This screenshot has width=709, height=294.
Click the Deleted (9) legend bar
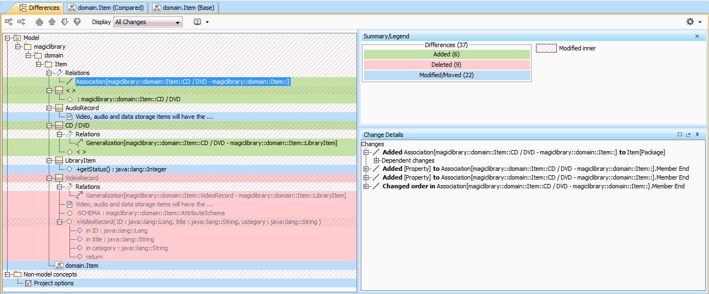(447, 65)
